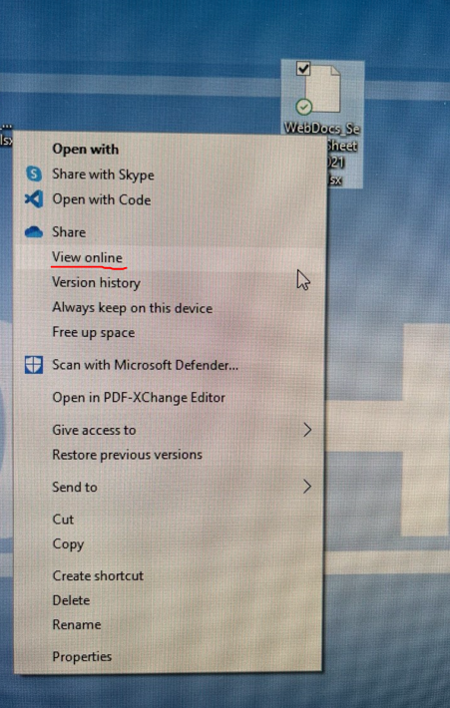Click the Microsoft Defender shield icon
Image resolution: width=450 pixels, height=708 pixels.
(x=34, y=365)
